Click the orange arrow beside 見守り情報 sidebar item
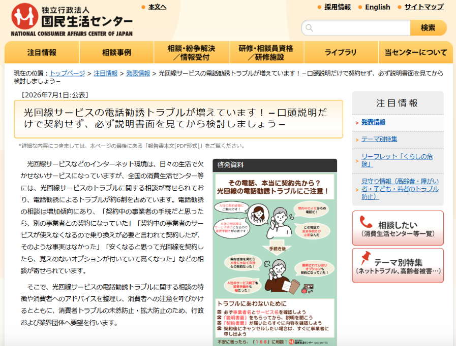The height and width of the screenshot is (346, 456). 357,190
